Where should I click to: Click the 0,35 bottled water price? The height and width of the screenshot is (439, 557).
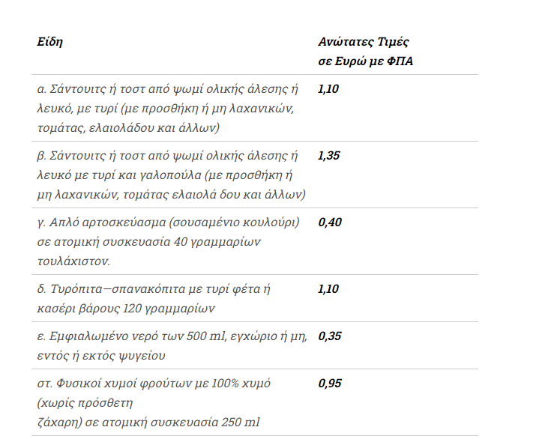[329, 336]
